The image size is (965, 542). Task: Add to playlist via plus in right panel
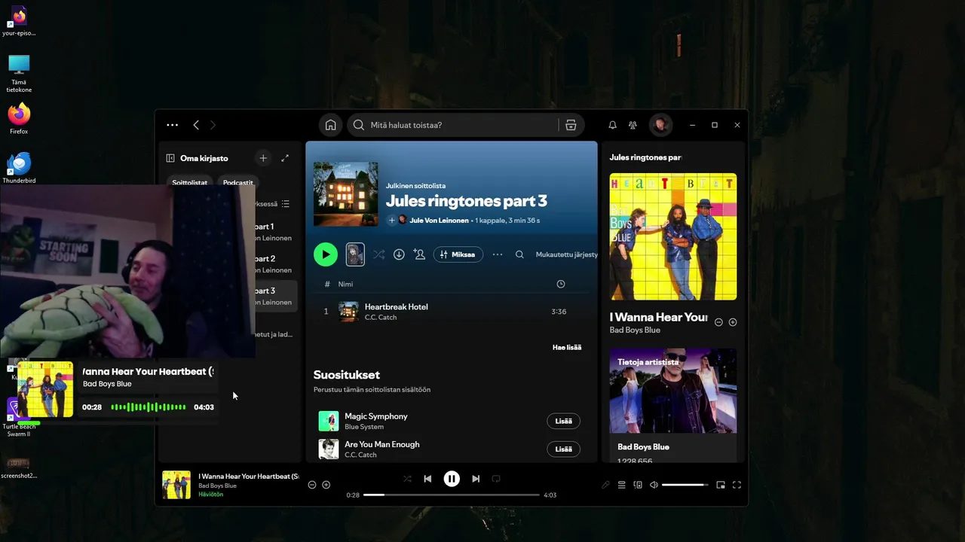click(x=733, y=322)
